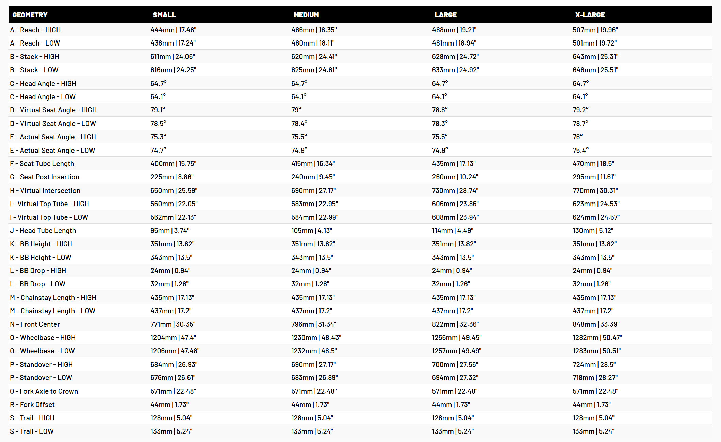
Task: Click the GEOMETRY column header
Action: [x=30, y=15]
